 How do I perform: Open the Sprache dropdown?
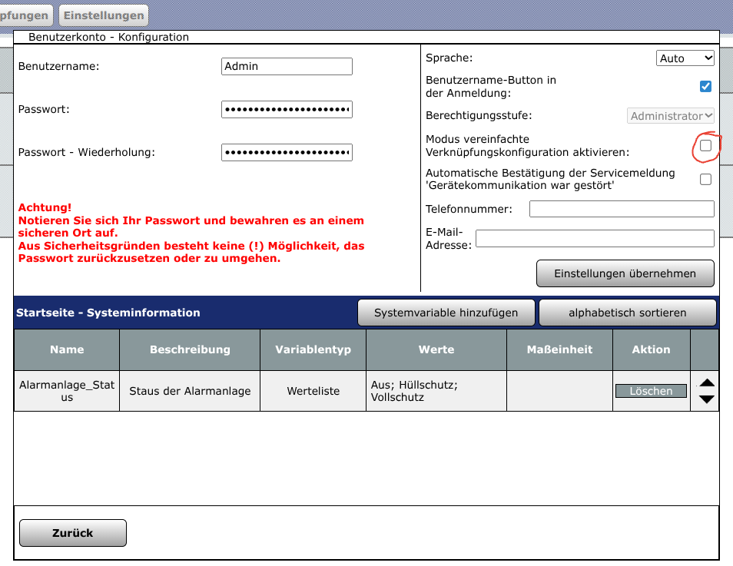coord(685,58)
